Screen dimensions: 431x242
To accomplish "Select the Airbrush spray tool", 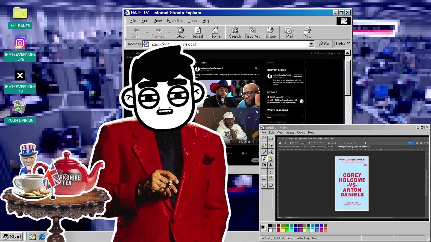I will (x=264, y=165).
